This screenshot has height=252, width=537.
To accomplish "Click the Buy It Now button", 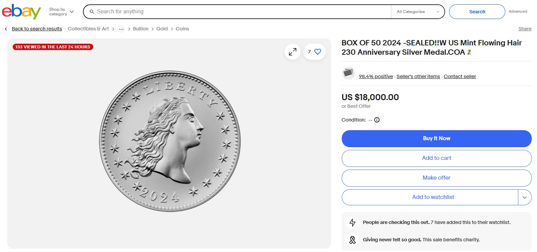I will click(436, 139).
